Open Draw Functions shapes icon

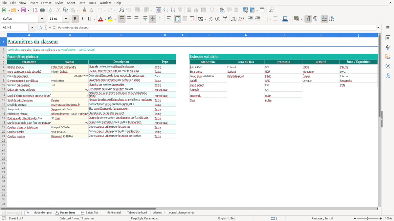pyautogui.click(x=271, y=10)
